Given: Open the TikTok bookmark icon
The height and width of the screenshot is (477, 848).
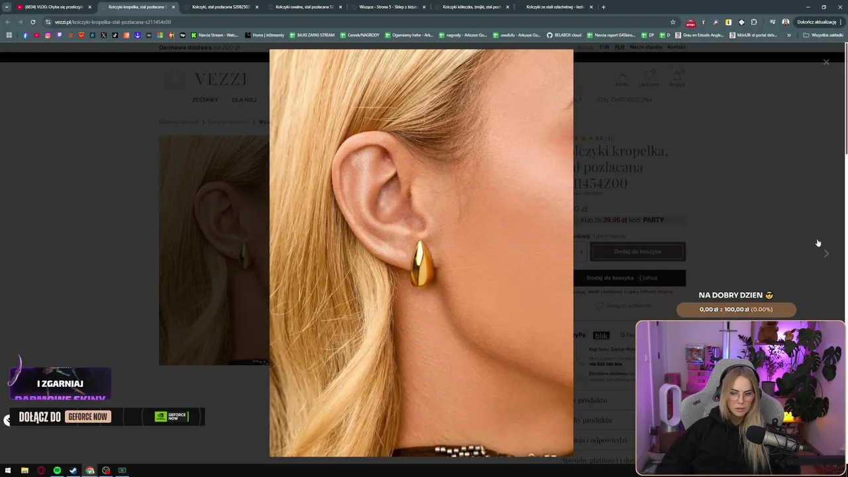Looking at the screenshot, I should (115, 35).
